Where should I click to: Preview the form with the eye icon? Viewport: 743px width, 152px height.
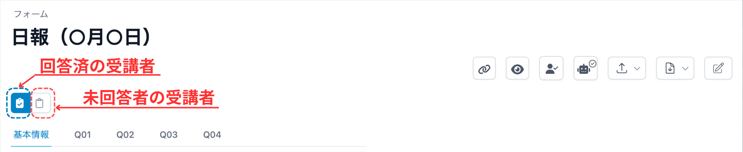click(x=517, y=68)
